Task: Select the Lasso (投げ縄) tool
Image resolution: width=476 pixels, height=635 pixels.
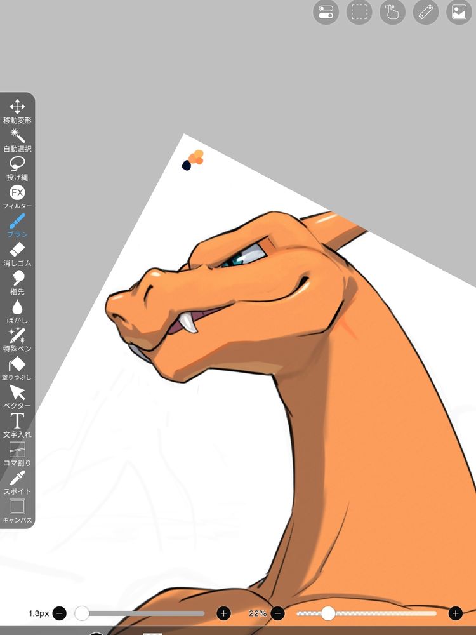Action: pyautogui.click(x=17, y=168)
